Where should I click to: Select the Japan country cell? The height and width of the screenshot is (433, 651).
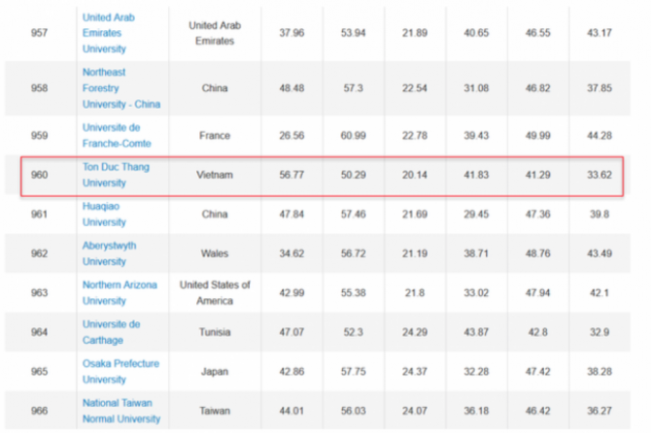pyautogui.click(x=214, y=371)
